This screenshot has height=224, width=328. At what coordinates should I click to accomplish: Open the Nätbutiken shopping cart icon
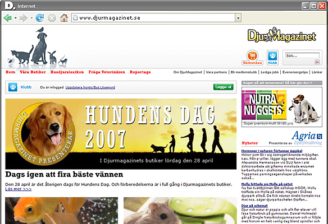coord(252,57)
